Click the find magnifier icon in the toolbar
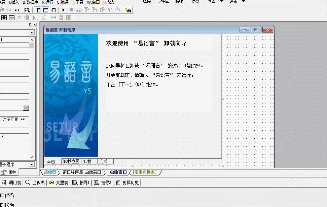Viewport: 327px width, 207px height. [x=27, y=10]
